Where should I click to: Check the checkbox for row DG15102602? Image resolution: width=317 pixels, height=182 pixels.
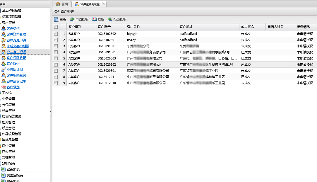click(56, 34)
